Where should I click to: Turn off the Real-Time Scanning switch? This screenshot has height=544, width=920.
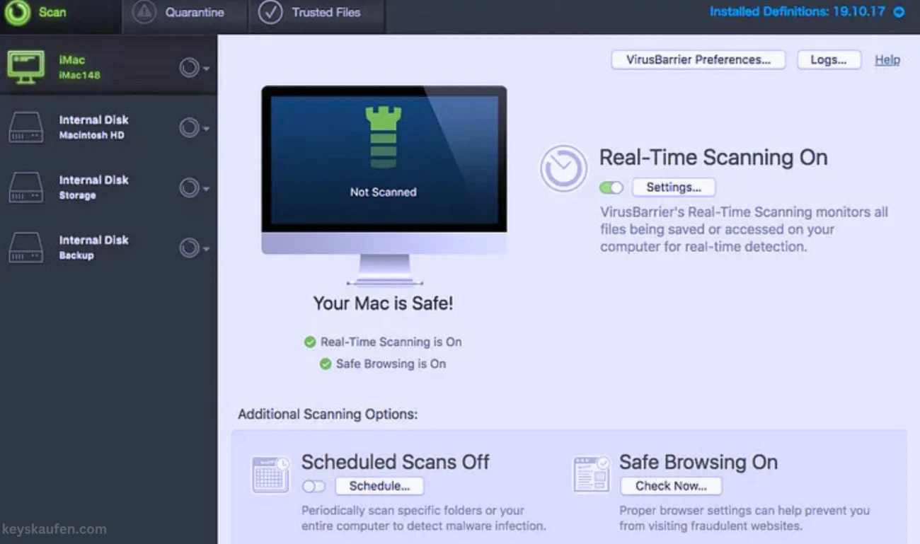(611, 187)
